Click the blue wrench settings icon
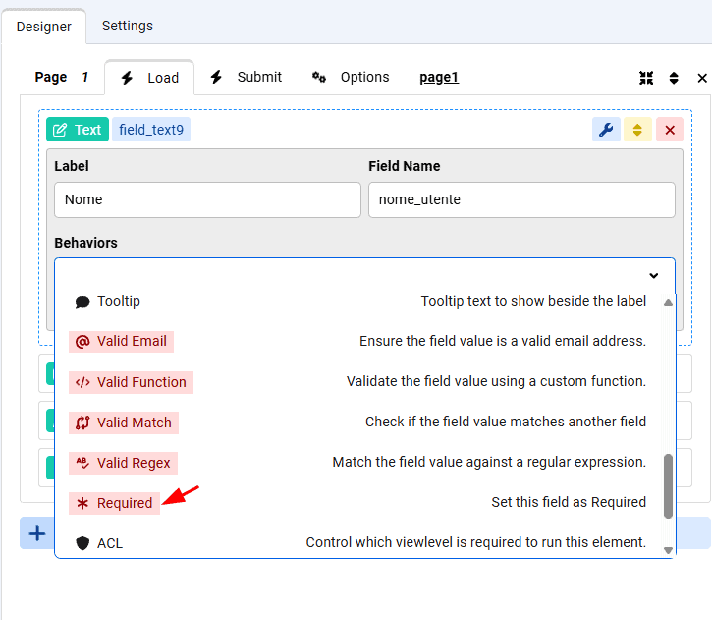The width and height of the screenshot is (712, 620). point(606,130)
